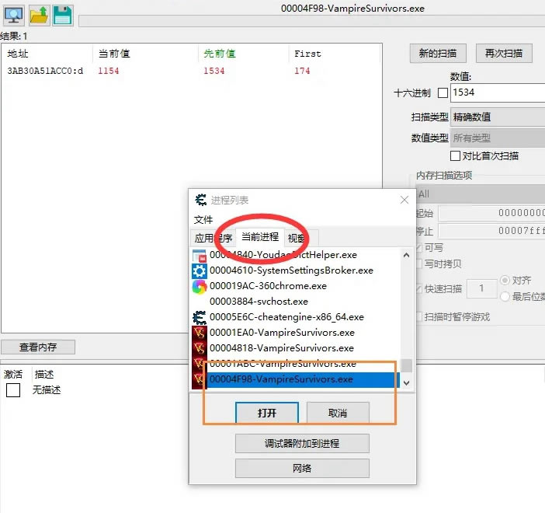The width and height of the screenshot is (545, 513).
Task: Select the 00001EA0-VampireSurvivors.exe process icon
Action: 200,333
